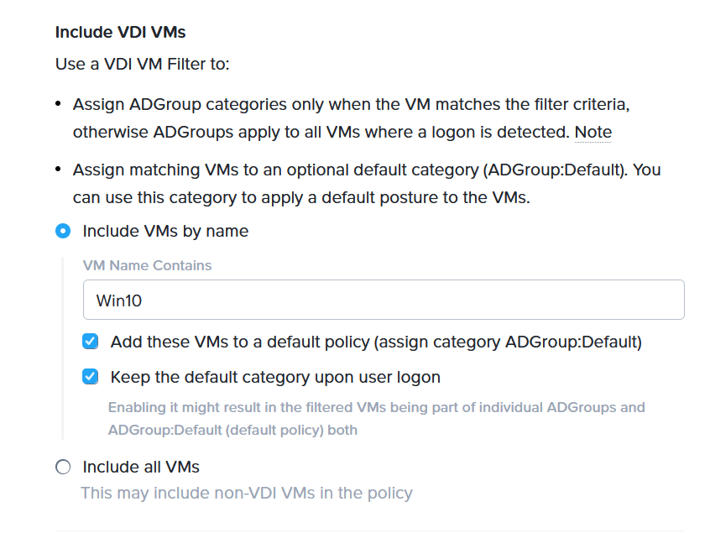The image size is (710, 533).
Task: Toggle the Add these VMs to default policy checkbox
Action: pyautogui.click(x=91, y=342)
